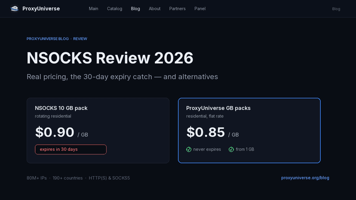Image resolution: width=356 pixels, height=200 pixels.
Task: Click the never expires checkmark icon
Action: (x=189, y=149)
